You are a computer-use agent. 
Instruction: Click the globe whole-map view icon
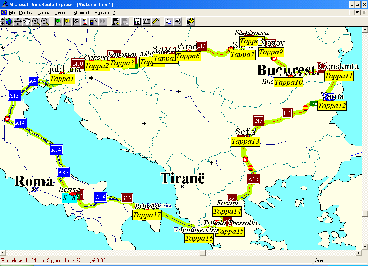9,22
